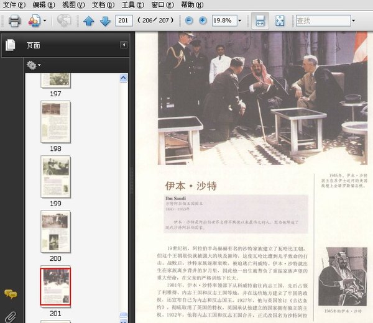Viewport: 373px width, 323px height.
Task: Click the large color meeting photograph
Action: 262,98
